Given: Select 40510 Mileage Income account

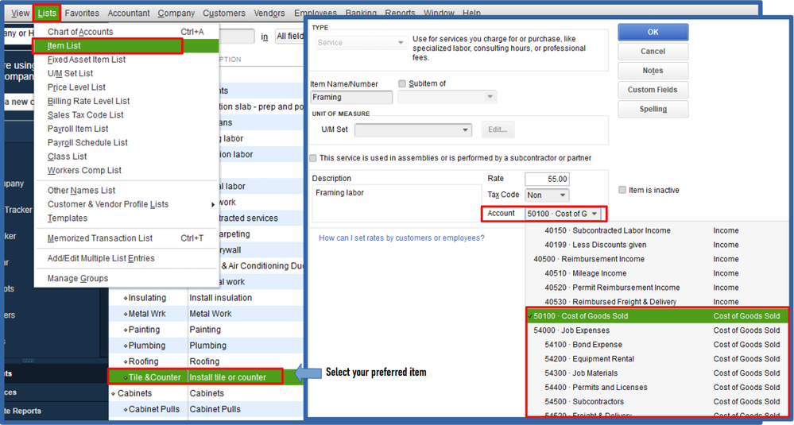Looking at the screenshot, I should click(657, 273).
